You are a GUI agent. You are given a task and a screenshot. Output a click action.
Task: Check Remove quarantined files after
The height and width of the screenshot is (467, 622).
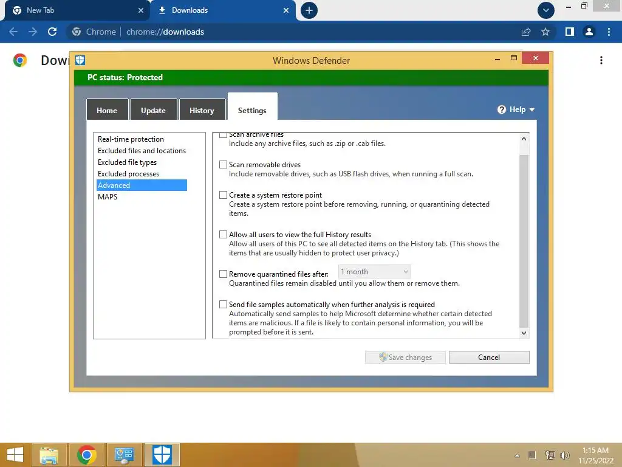224,274
